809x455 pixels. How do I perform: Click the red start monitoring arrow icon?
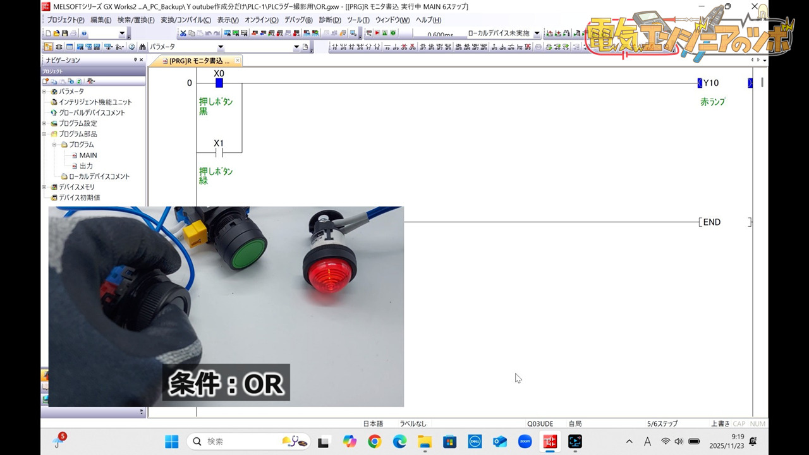(x=377, y=33)
